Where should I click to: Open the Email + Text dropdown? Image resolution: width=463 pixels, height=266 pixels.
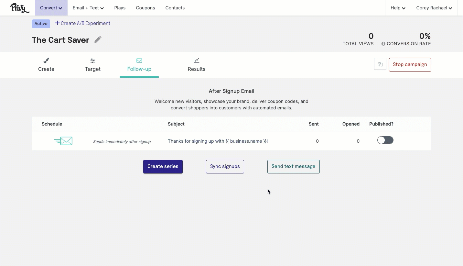pyautogui.click(x=88, y=8)
